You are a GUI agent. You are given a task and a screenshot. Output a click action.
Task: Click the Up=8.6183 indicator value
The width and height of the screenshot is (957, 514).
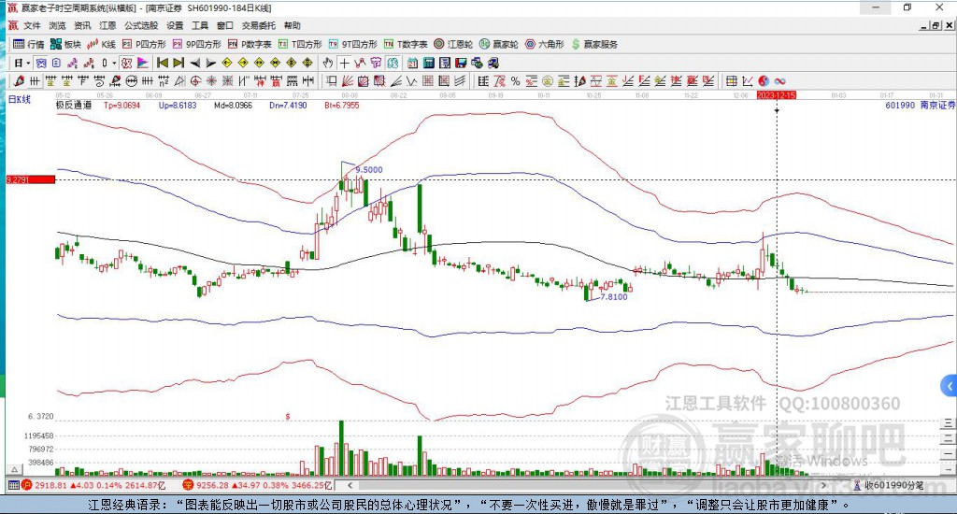coord(178,105)
